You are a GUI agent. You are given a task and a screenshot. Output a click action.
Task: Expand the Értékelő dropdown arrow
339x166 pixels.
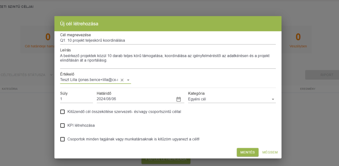(x=128, y=80)
